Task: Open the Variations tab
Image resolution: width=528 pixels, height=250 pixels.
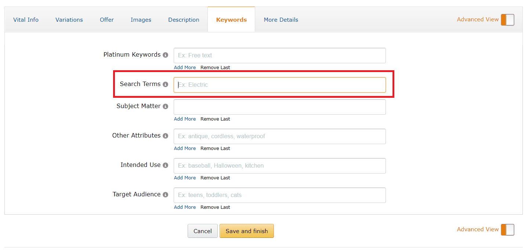Action: click(69, 19)
